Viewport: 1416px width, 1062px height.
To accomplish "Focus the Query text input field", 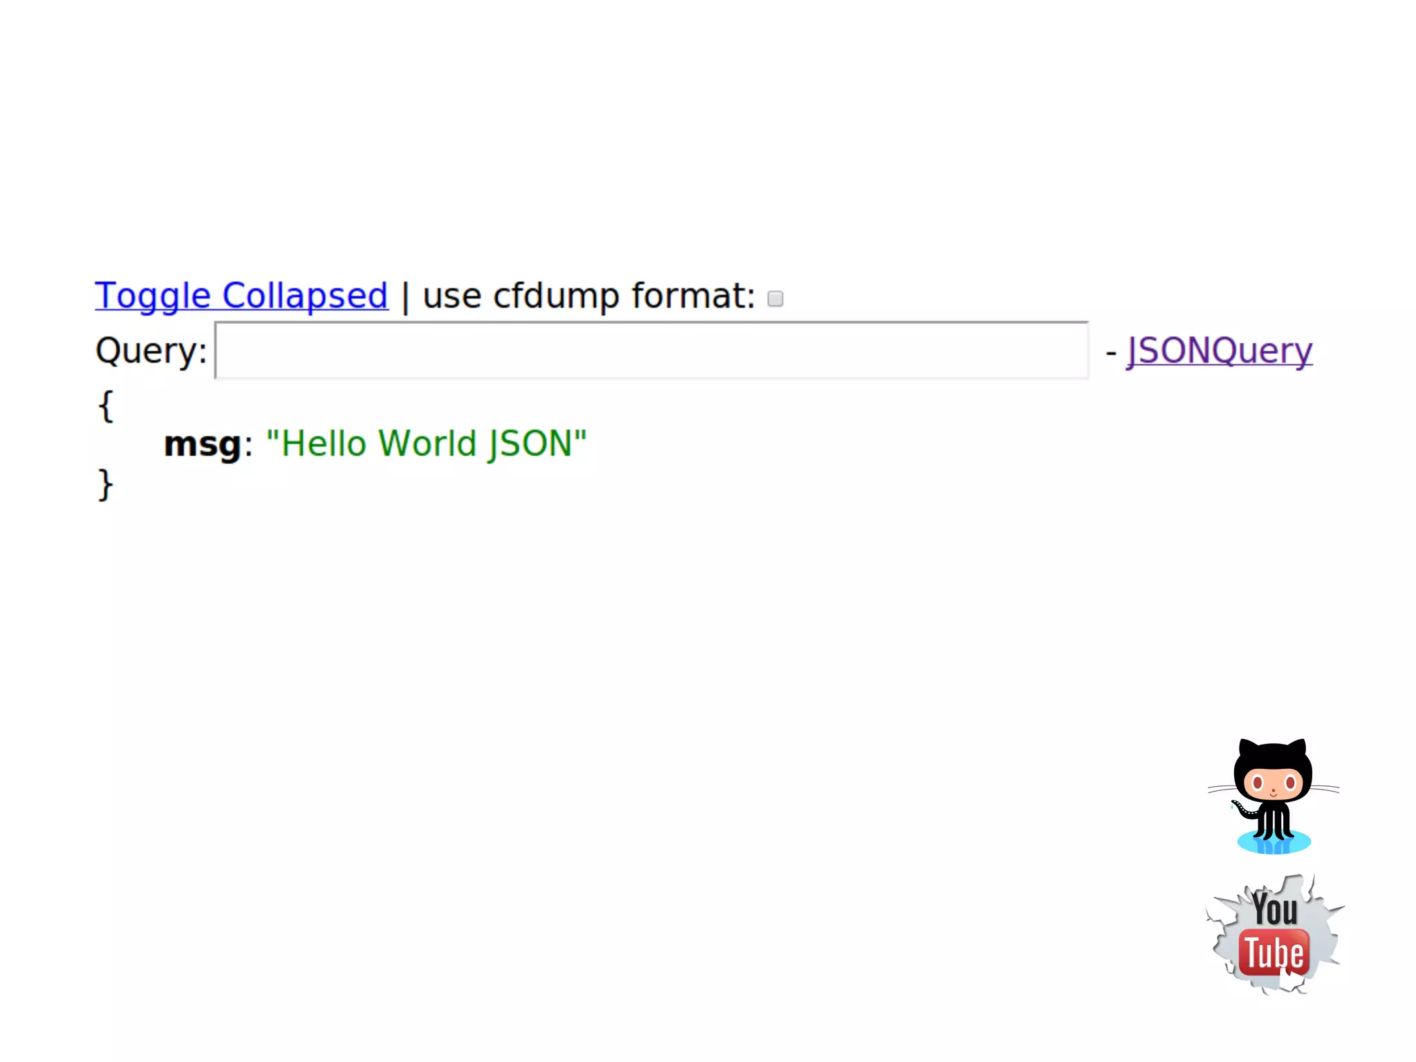I will pos(651,351).
